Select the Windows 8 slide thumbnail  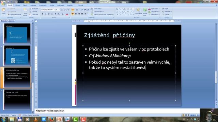(x=17, y=34)
